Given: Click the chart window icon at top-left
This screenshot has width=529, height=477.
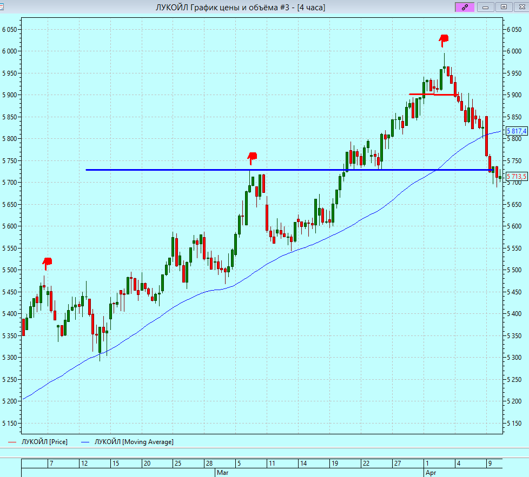Looking at the screenshot, I should 2,7.
